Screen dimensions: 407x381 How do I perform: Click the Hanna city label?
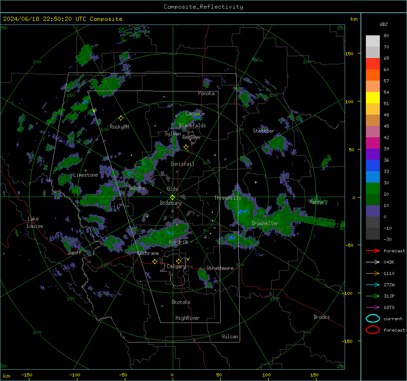pyautogui.click(x=316, y=202)
